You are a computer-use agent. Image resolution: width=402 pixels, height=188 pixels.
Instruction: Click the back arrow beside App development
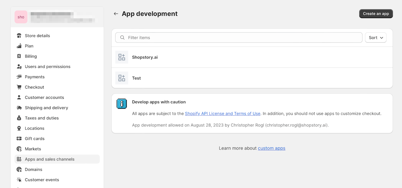116,14
